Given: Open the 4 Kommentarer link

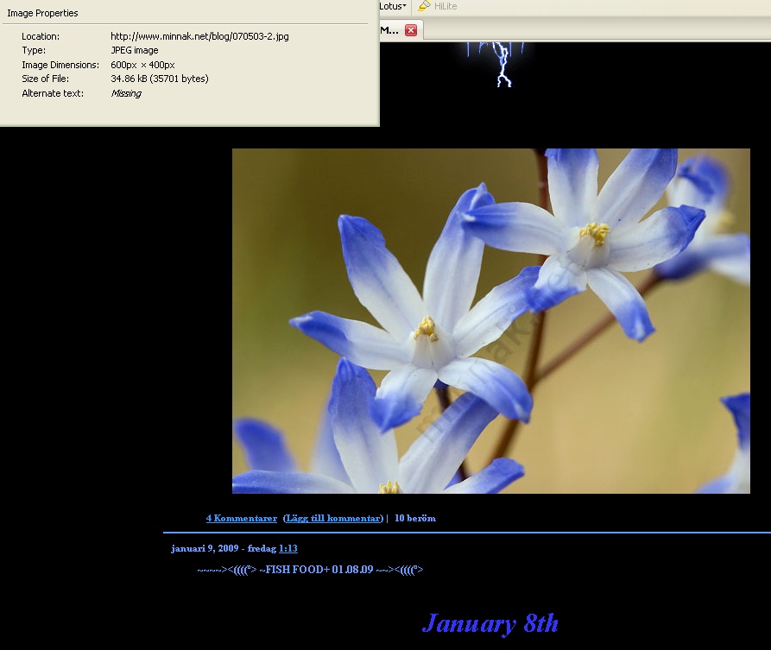Looking at the screenshot, I should pos(241,518).
